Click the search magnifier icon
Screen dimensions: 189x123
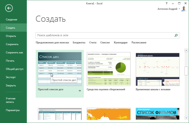coord(176,35)
